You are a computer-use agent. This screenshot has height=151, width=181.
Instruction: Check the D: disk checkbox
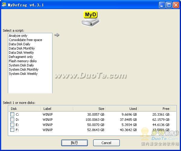[12, 120]
